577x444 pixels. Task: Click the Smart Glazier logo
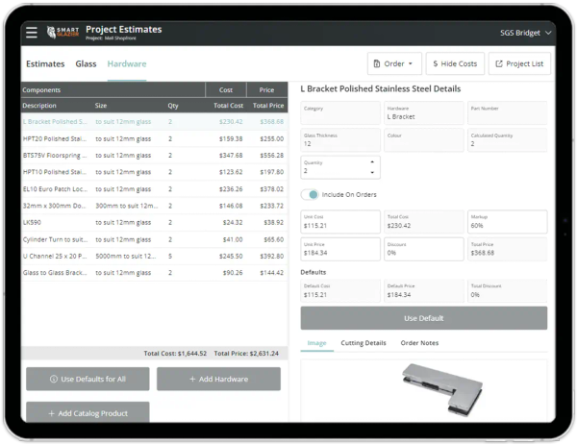coord(63,33)
